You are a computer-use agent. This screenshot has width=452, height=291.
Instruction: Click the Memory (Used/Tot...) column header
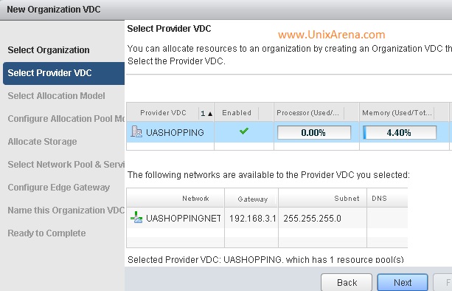click(x=397, y=112)
